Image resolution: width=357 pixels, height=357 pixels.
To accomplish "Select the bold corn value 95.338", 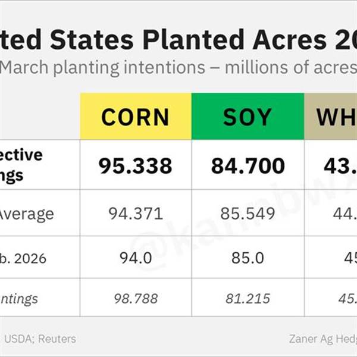I will pos(136,165).
